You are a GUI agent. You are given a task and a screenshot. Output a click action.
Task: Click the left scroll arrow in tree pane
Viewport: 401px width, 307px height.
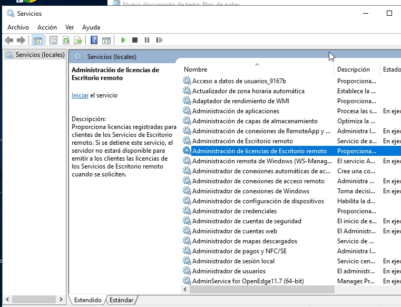(x=7, y=299)
